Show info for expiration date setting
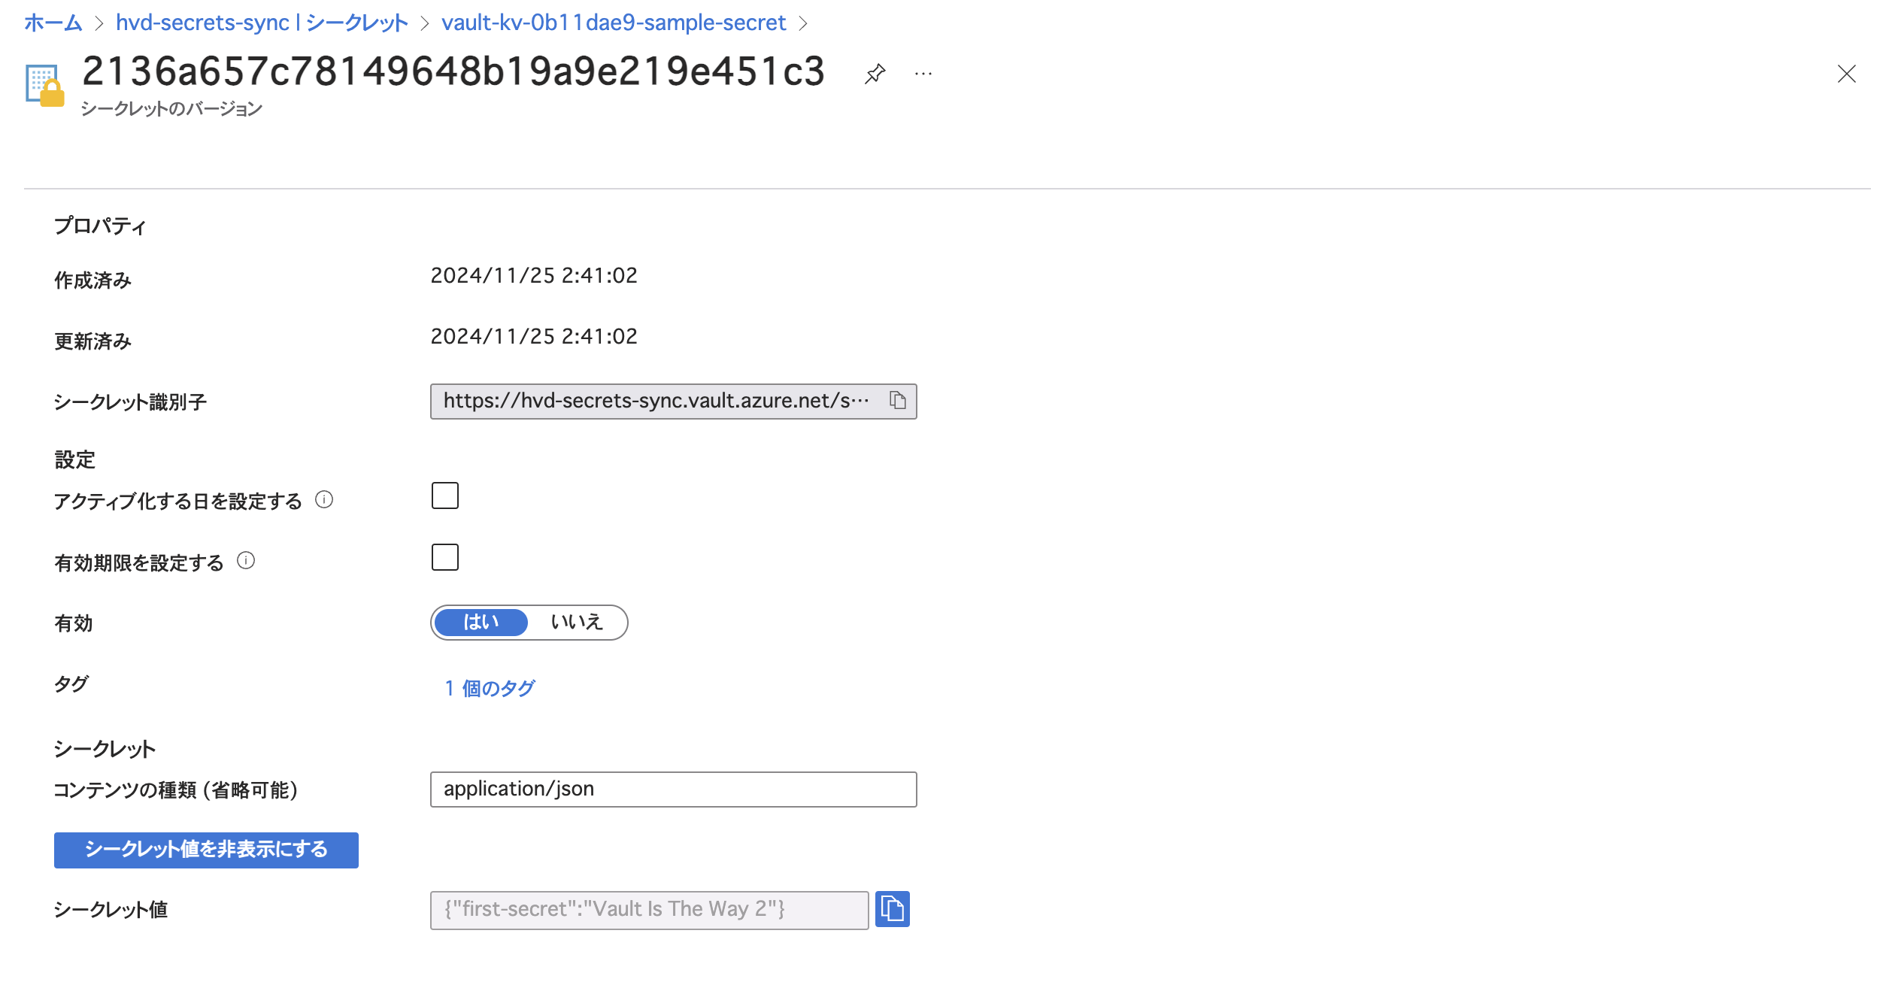The height and width of the screenshot is (985, 1895). click(246, 561)
